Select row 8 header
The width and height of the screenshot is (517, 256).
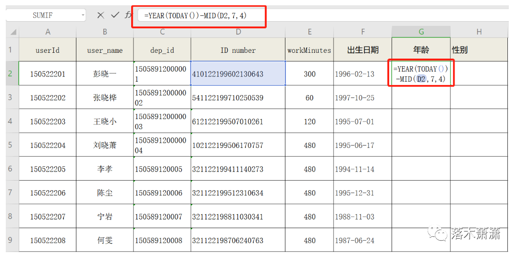click(x=12, y=216)
